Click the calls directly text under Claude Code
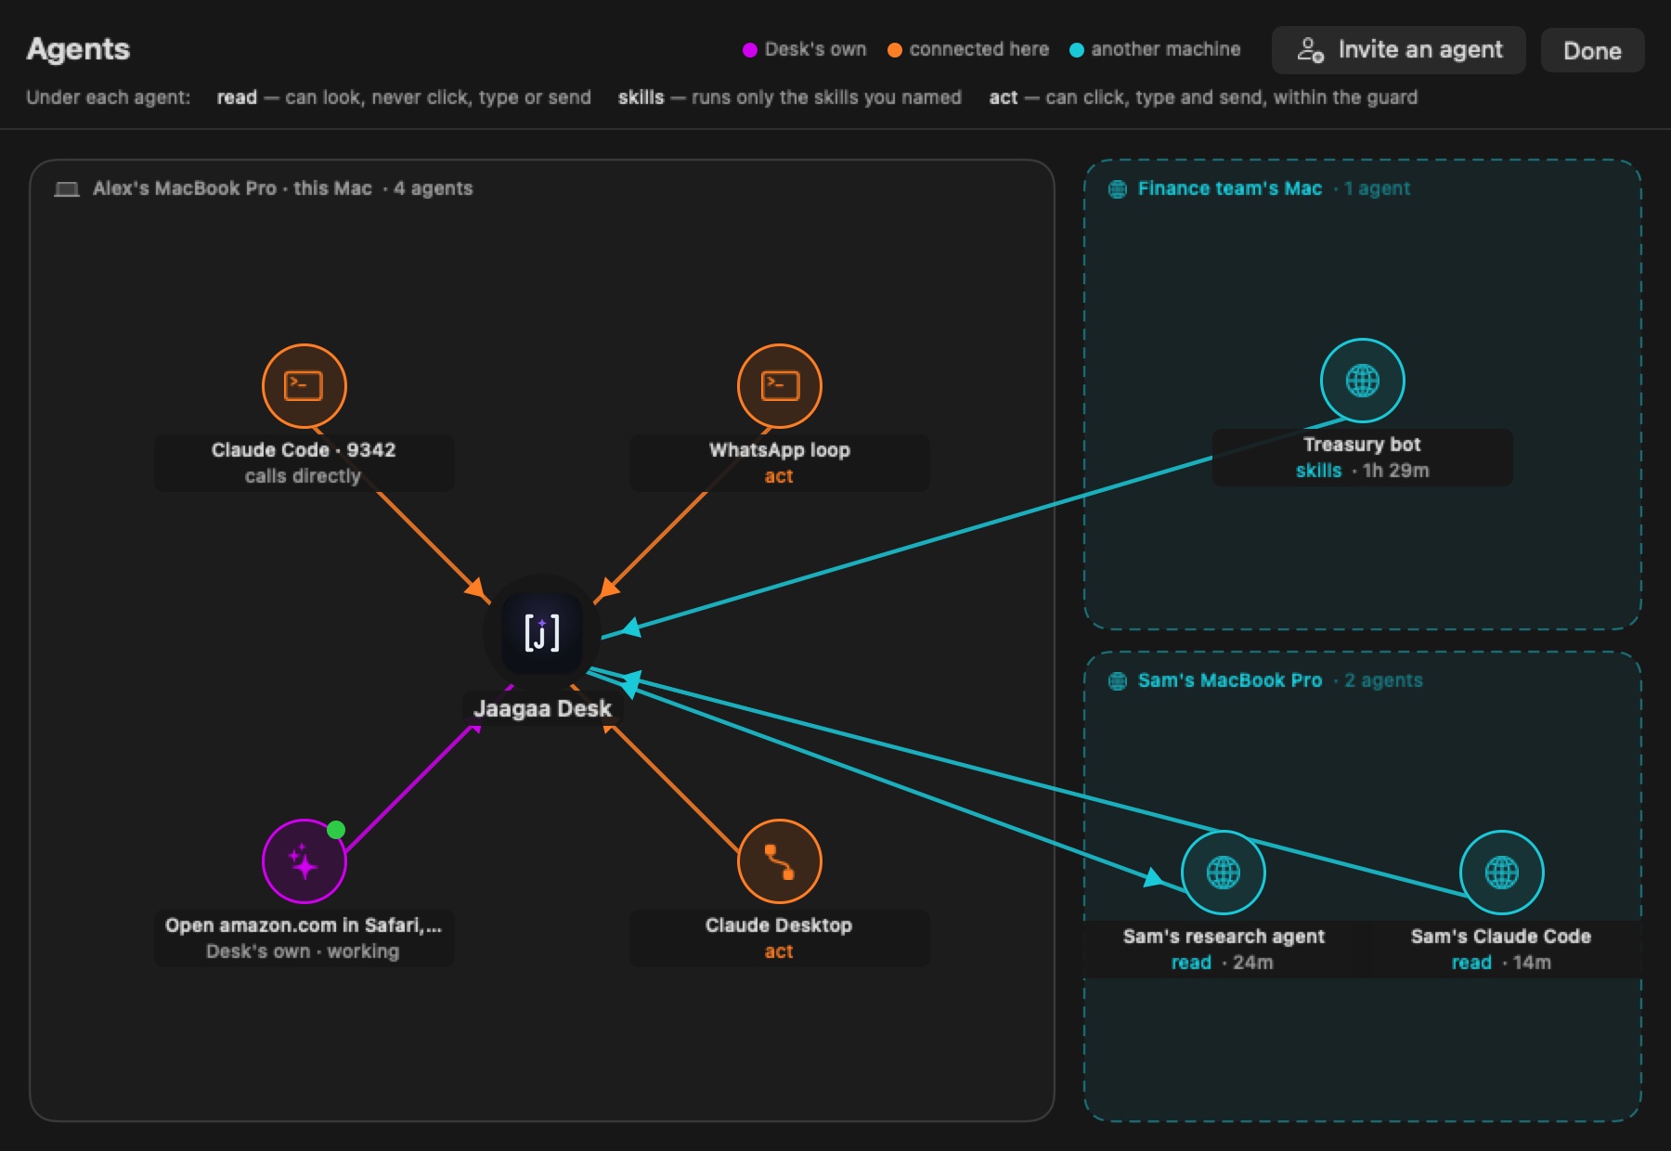This screenshot has width=1671, height=1151. point(303,476)
